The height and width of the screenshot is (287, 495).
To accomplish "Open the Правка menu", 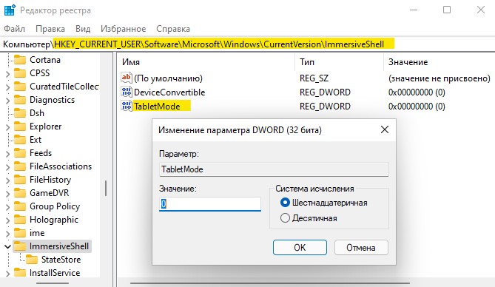I will [x=50, y=29].
